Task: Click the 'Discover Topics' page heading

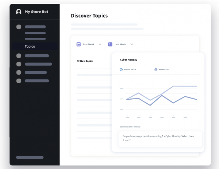Action: point(89,16)
